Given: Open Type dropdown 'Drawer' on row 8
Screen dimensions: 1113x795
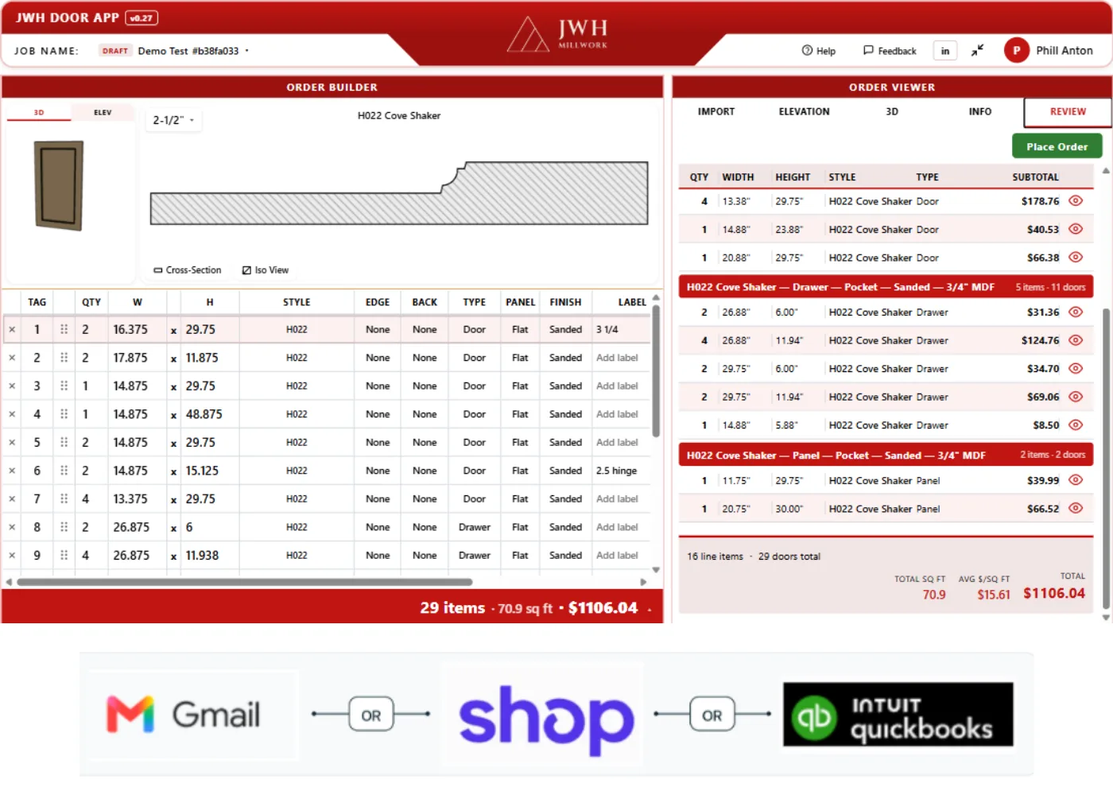Looking at the screenshot, I should point(475,527).
